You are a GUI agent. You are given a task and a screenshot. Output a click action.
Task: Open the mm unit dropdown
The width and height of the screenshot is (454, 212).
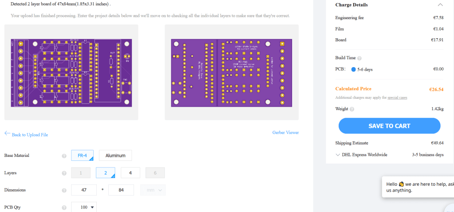[153, 190]
